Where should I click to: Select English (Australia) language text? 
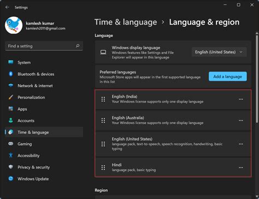(x=128, y=118)
